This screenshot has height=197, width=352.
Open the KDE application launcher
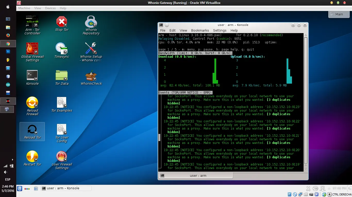click(x=19, y=189)
